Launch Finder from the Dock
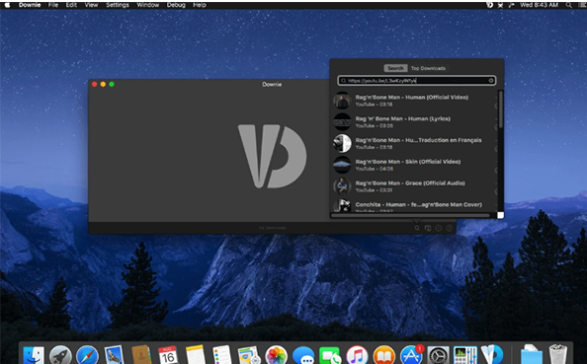587x364 pixels. click(34, 355)
